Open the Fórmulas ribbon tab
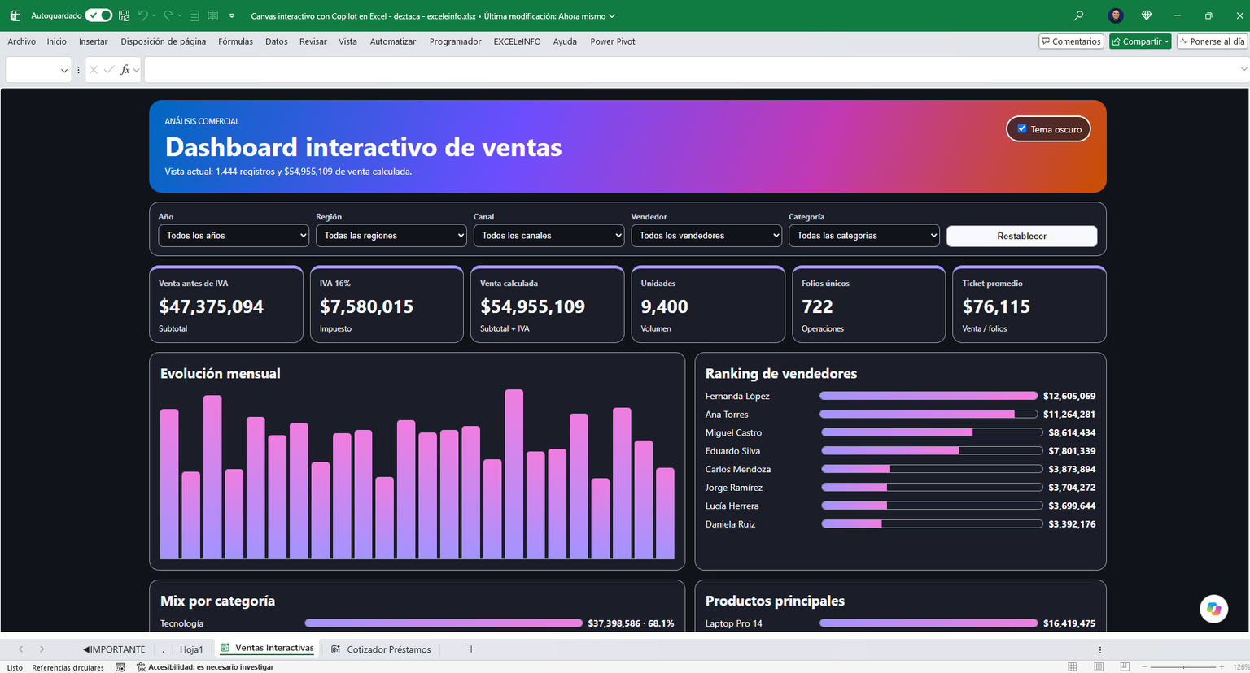Viewport: 1250px width, 673px height. pos(235,41)
